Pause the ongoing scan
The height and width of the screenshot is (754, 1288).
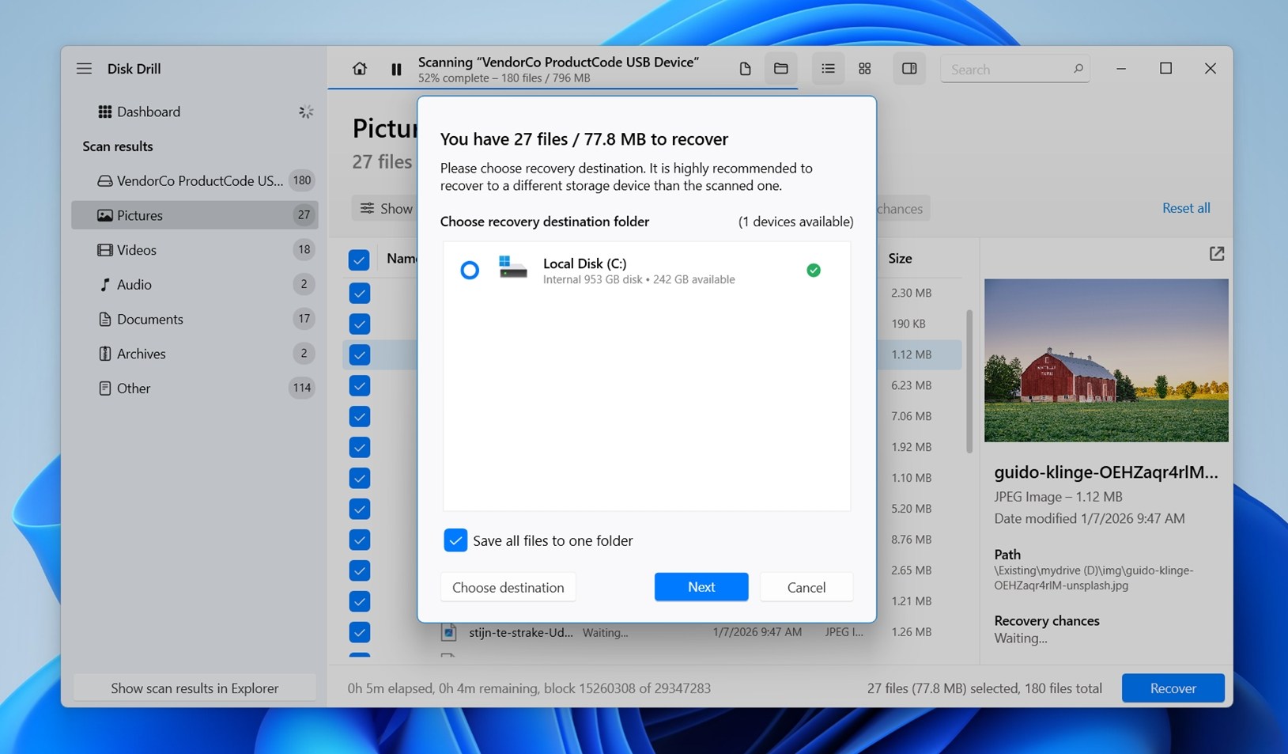pos(396,70)
